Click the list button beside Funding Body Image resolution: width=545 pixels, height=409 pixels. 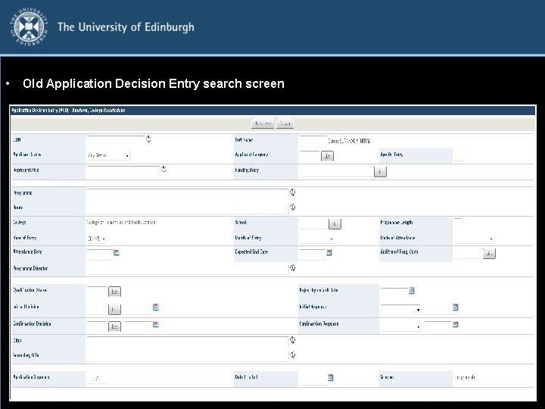380,171
